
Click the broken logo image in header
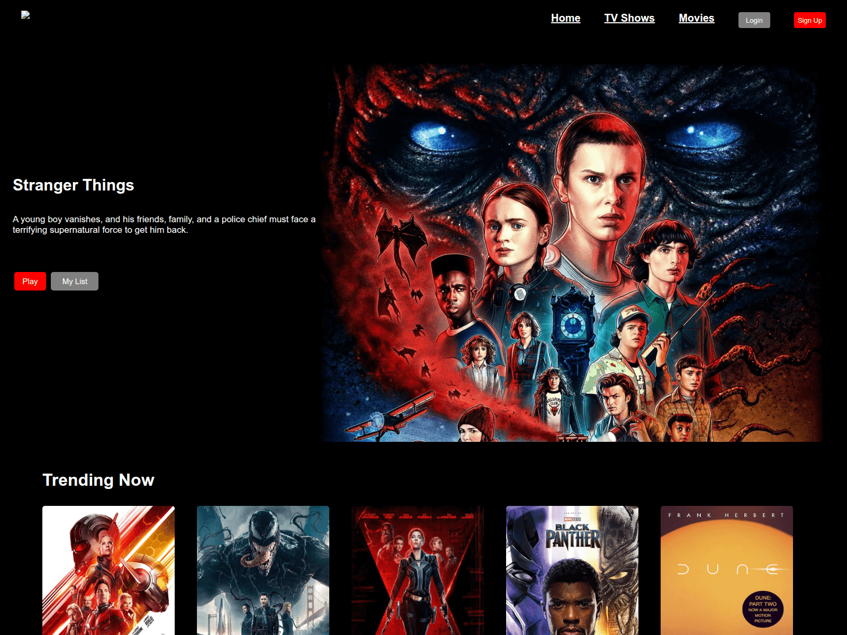pos(25,15)
